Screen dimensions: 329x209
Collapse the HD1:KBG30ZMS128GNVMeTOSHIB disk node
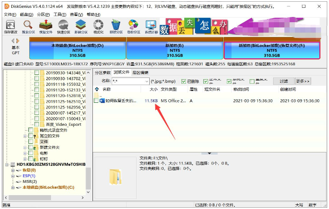7,165
